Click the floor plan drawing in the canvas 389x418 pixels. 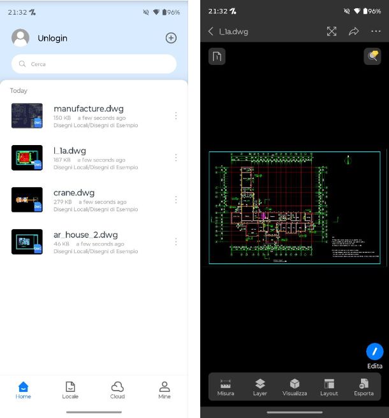[295, 207]
